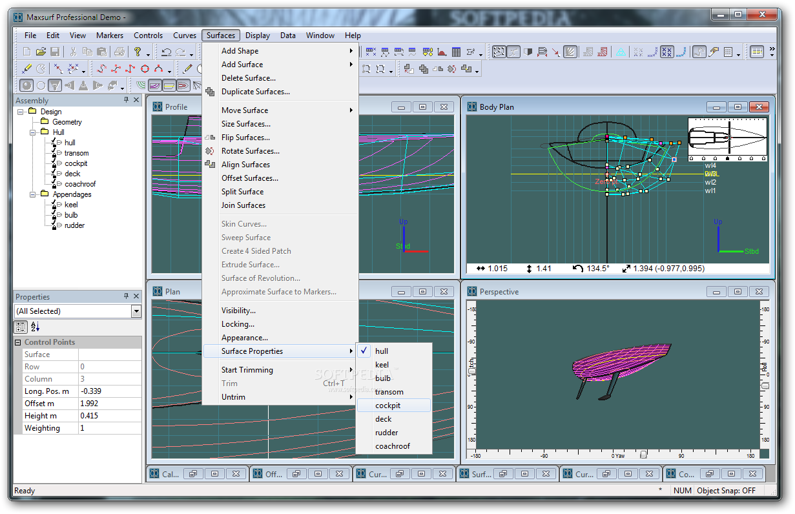Click the Long. Pos. m value field

(110, 391)
